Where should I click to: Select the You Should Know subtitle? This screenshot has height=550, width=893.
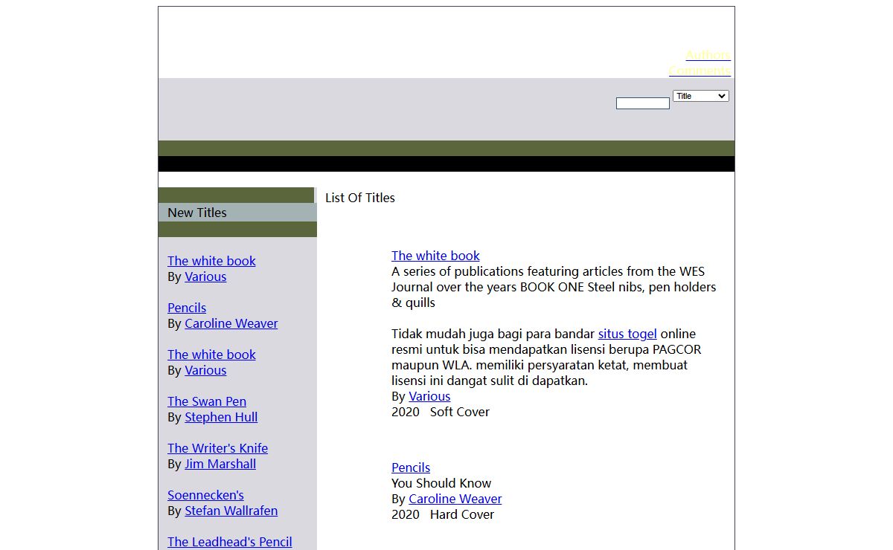click(x=441, y=483)
